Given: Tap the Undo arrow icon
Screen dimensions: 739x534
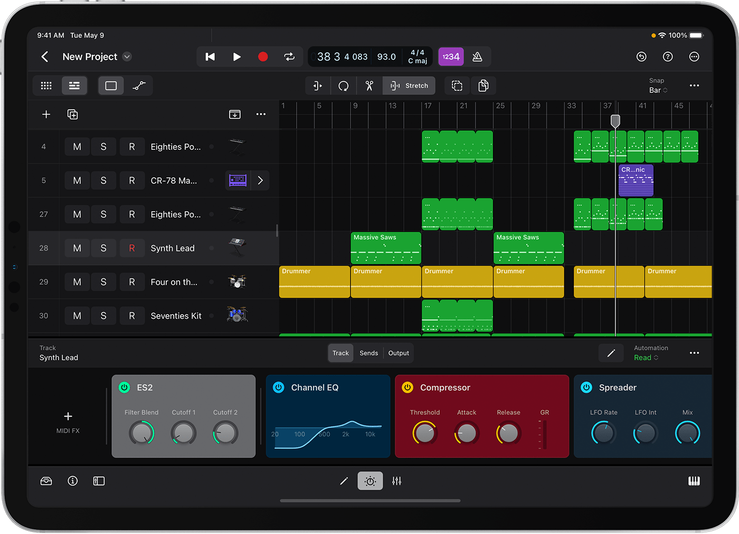Looking at the screenshot, I should [x=641, y=56].
